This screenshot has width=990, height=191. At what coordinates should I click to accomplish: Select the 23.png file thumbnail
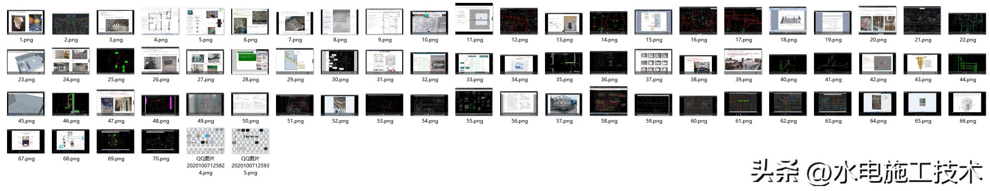tap(26, 62)
